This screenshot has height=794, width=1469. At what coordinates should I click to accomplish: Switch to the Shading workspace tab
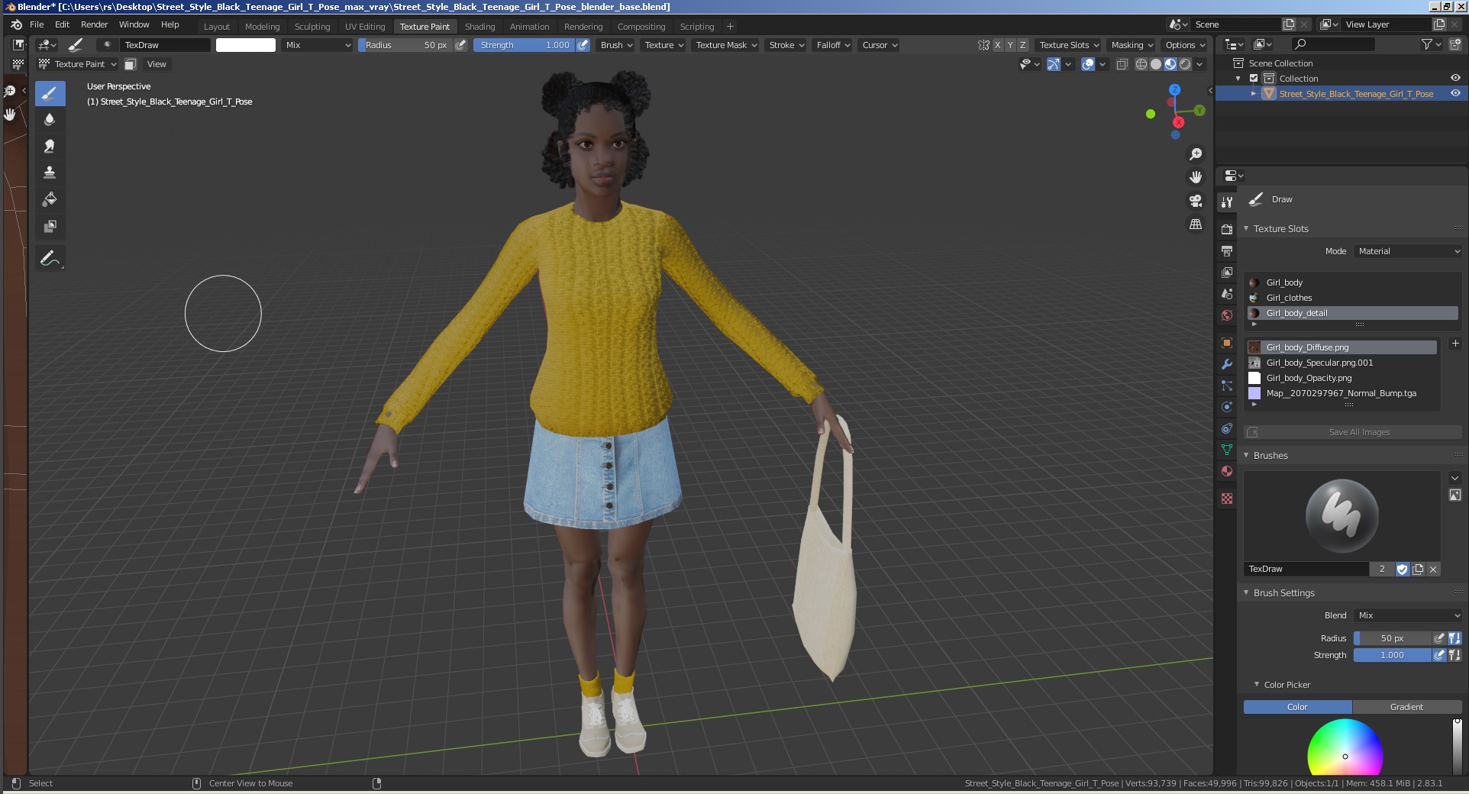479,27
